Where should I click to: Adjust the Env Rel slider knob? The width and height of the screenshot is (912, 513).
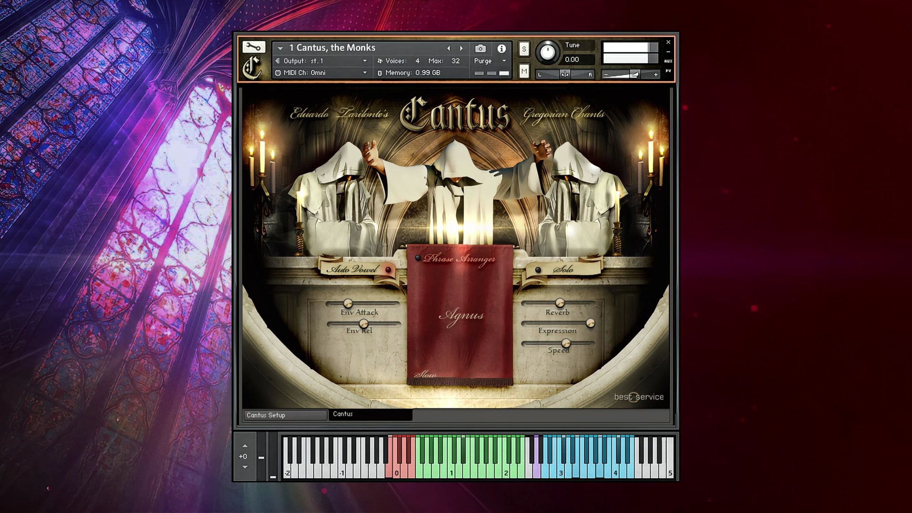363,323
